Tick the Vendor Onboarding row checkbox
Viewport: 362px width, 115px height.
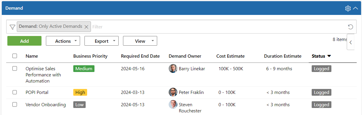click(x=15, y=104)
